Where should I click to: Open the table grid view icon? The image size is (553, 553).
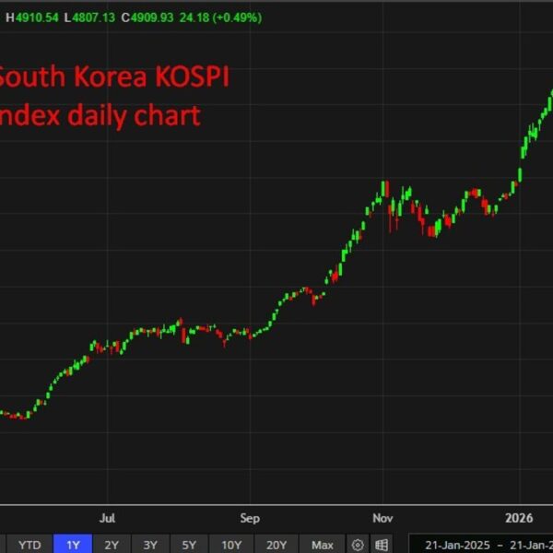coord(382,545)
